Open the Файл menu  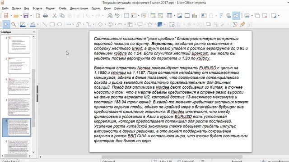[5, 9]
